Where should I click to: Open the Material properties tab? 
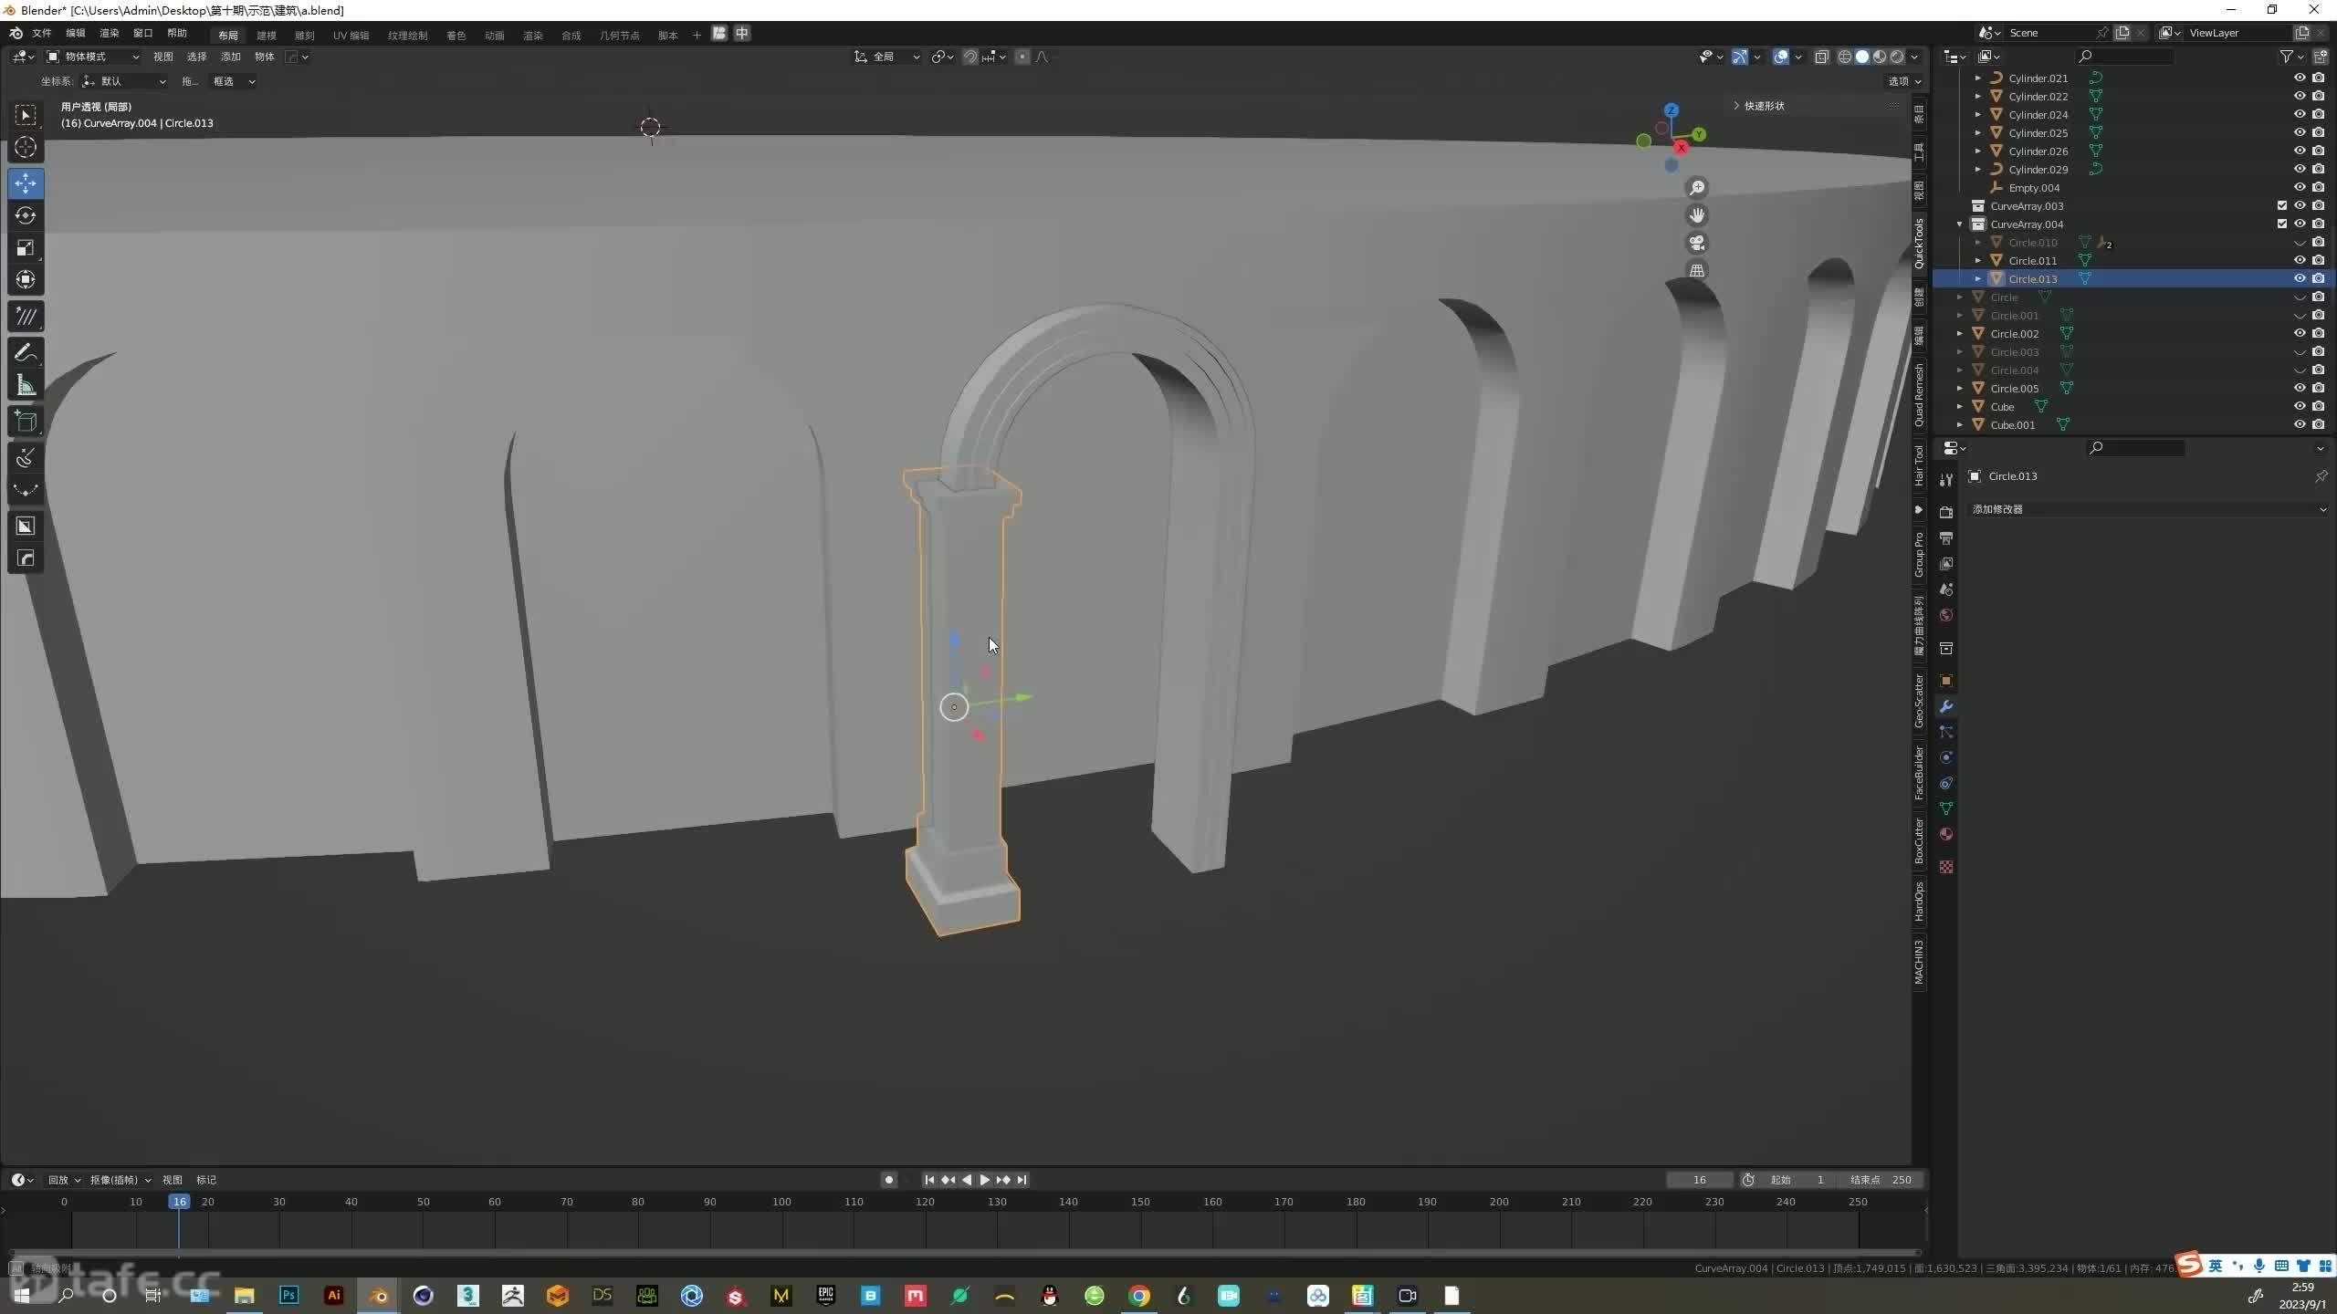1946,834
